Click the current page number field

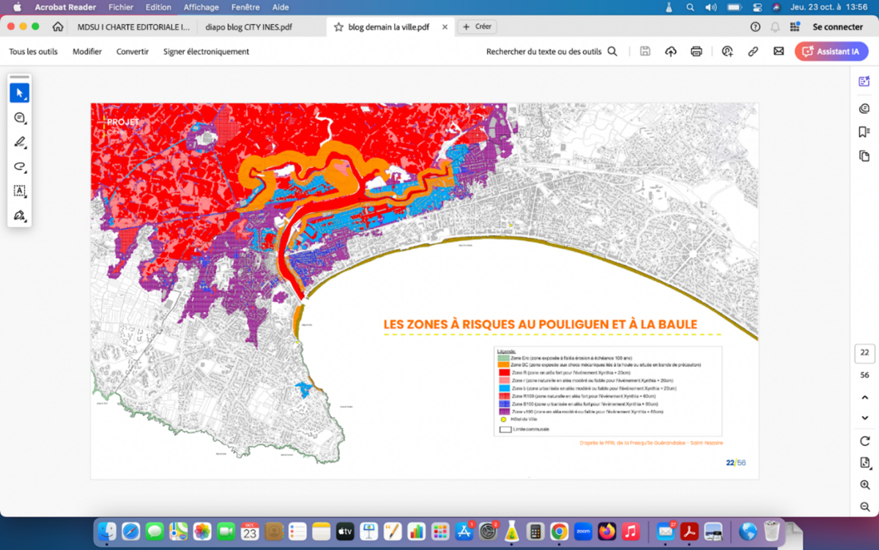coord(864,353)
